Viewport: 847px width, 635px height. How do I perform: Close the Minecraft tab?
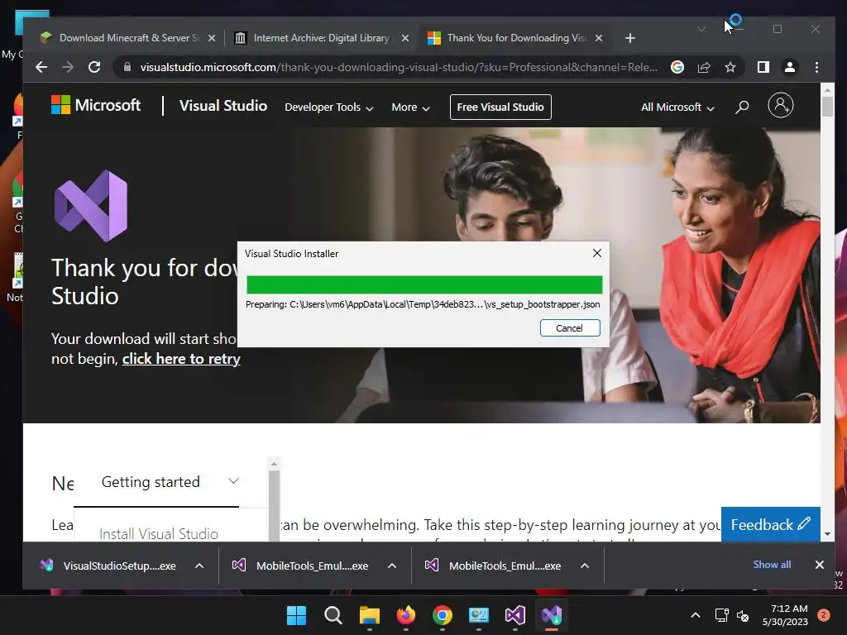pos(212,38)
